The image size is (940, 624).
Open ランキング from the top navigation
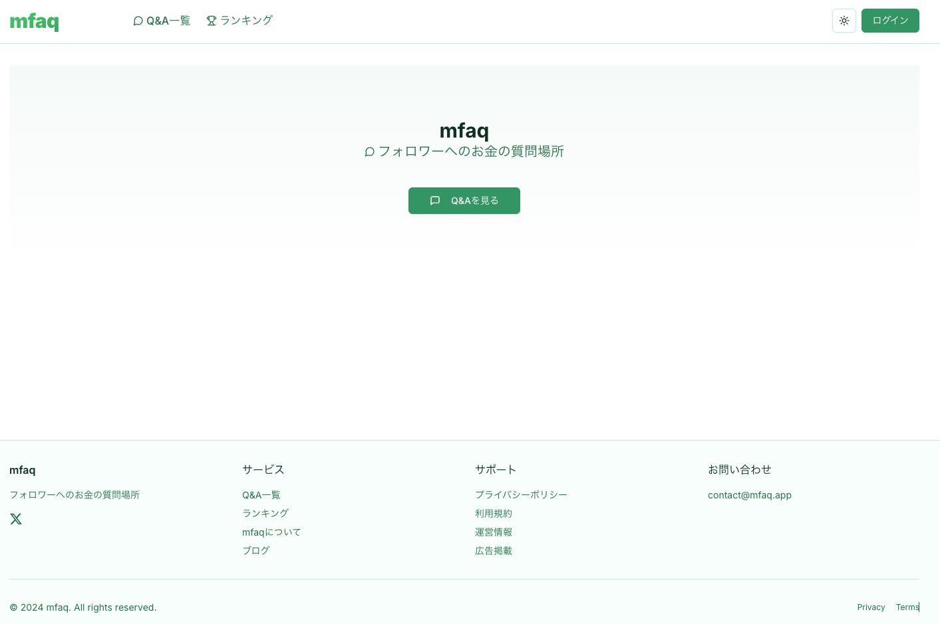pos(246,21)
